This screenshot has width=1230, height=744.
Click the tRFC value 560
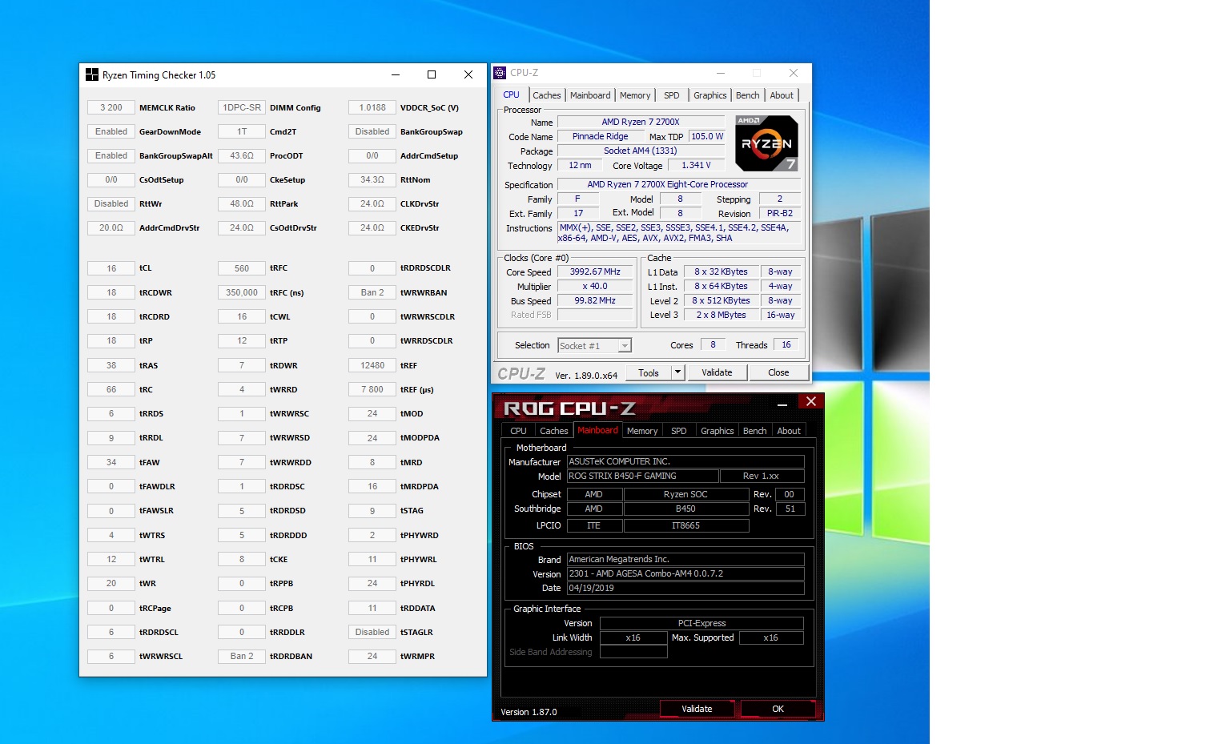click(x=242, y=268)
